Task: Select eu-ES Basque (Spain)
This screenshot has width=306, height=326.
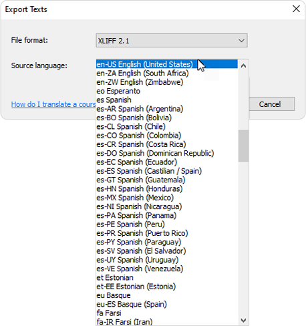Action: pos(167,304)
